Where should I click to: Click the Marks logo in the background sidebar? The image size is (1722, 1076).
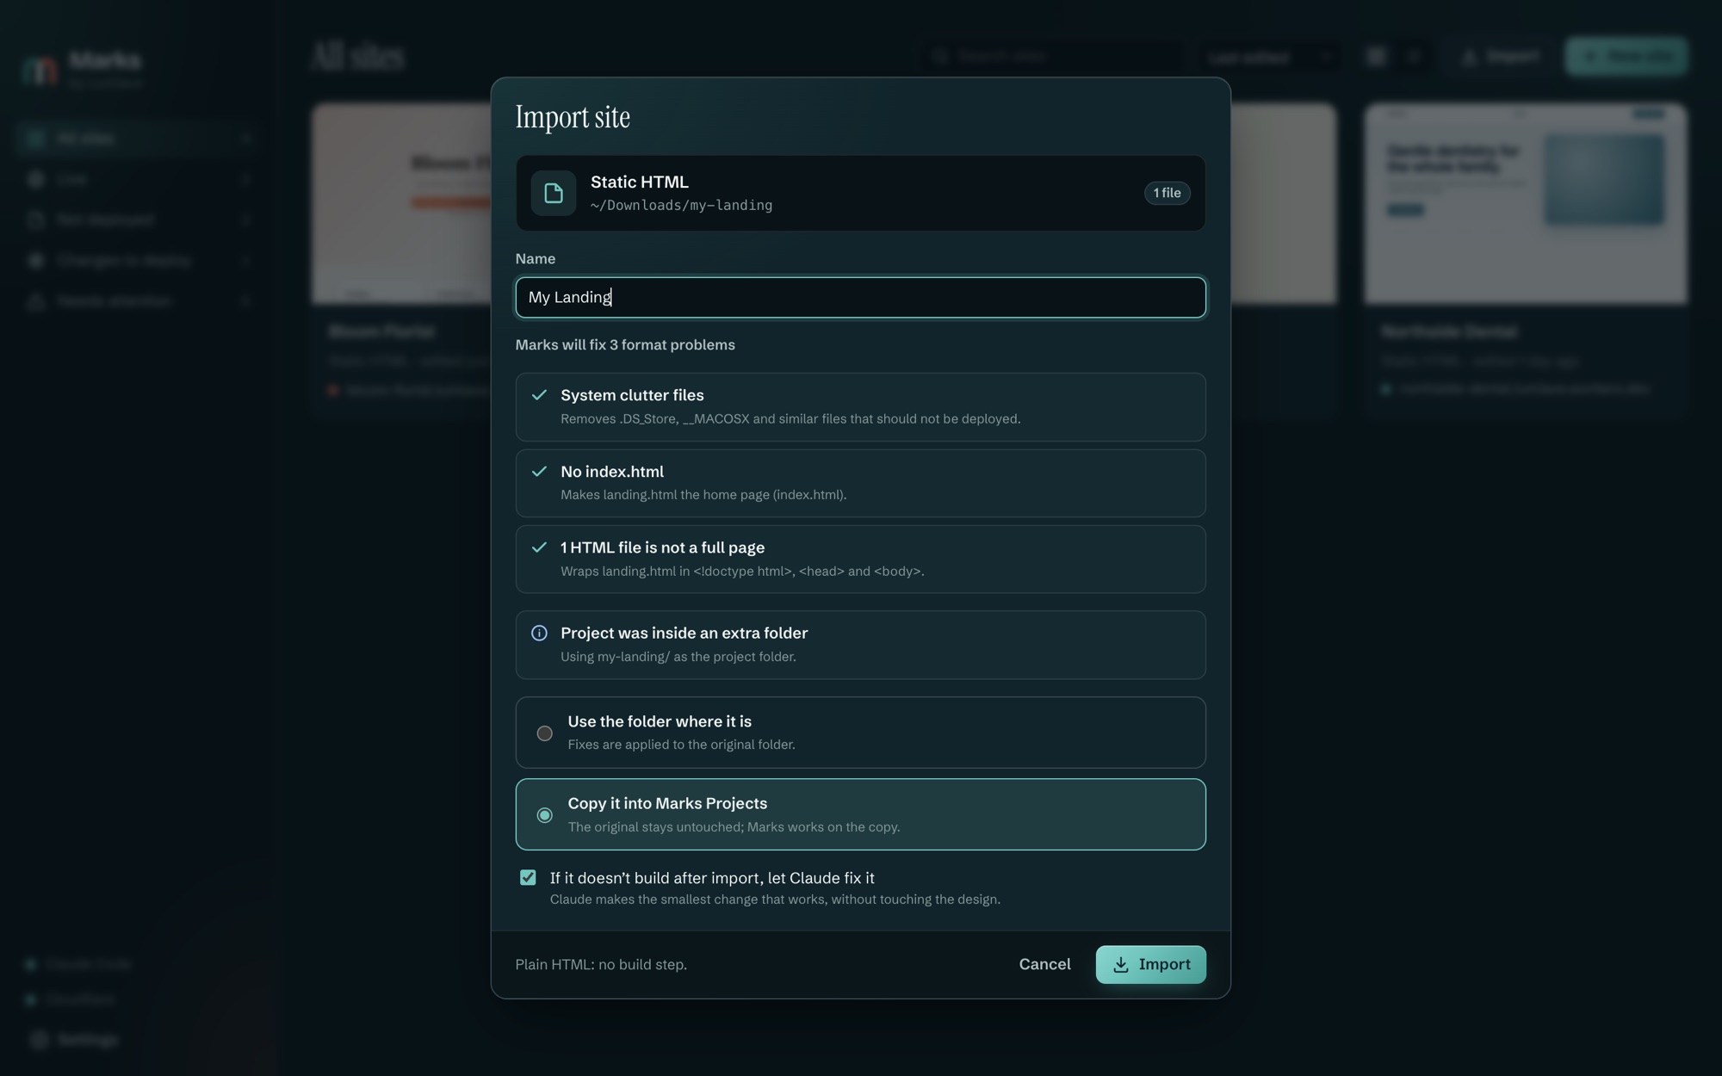click(40, 69)
